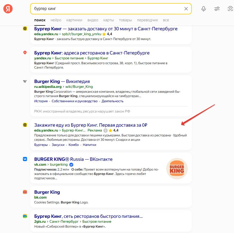Viewport: 234px width, 233px height.
Task: Open the Burger King bk.com result title
Action: click(x=47, y=192)
